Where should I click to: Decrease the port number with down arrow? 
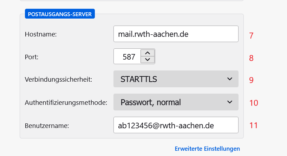(x=148, y=60)
